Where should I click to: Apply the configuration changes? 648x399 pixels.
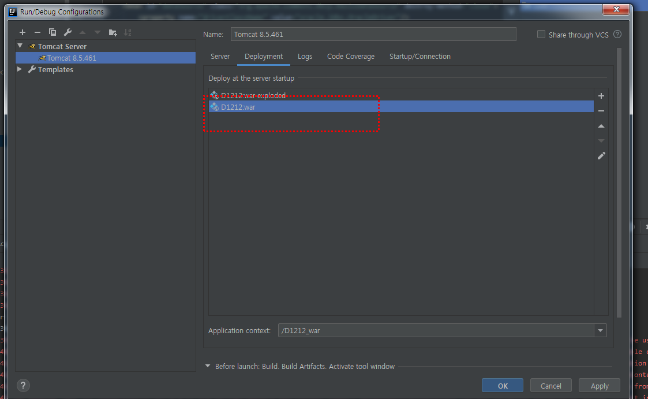point(600,385)
